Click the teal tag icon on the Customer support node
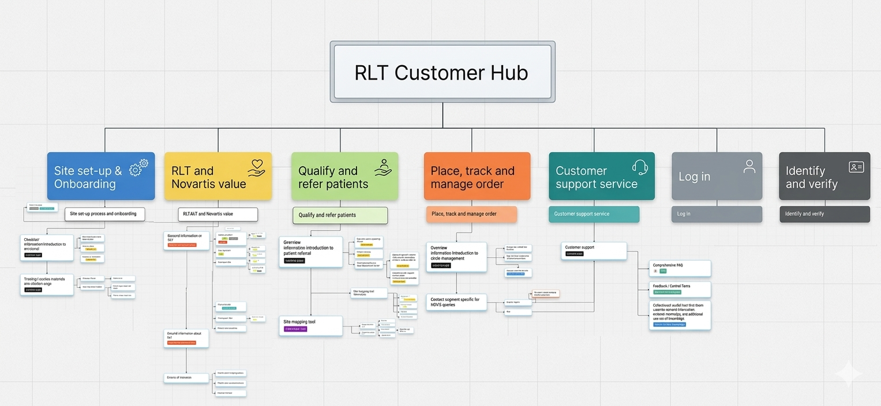Image resolution: width=881 pixels, height=406 pixels. click(574, 254)
